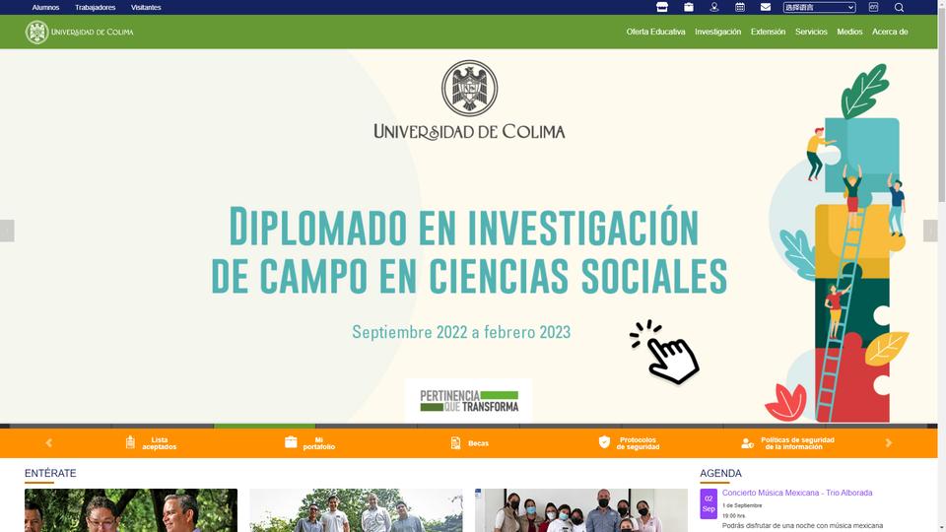This screenshot has height=532, width=946.
Task: Click the briefcase icon in top bar
Action: [689, 7]
